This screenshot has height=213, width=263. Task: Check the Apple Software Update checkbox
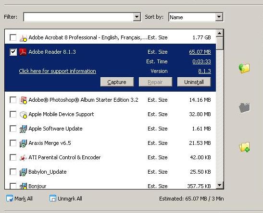[13, 129]
